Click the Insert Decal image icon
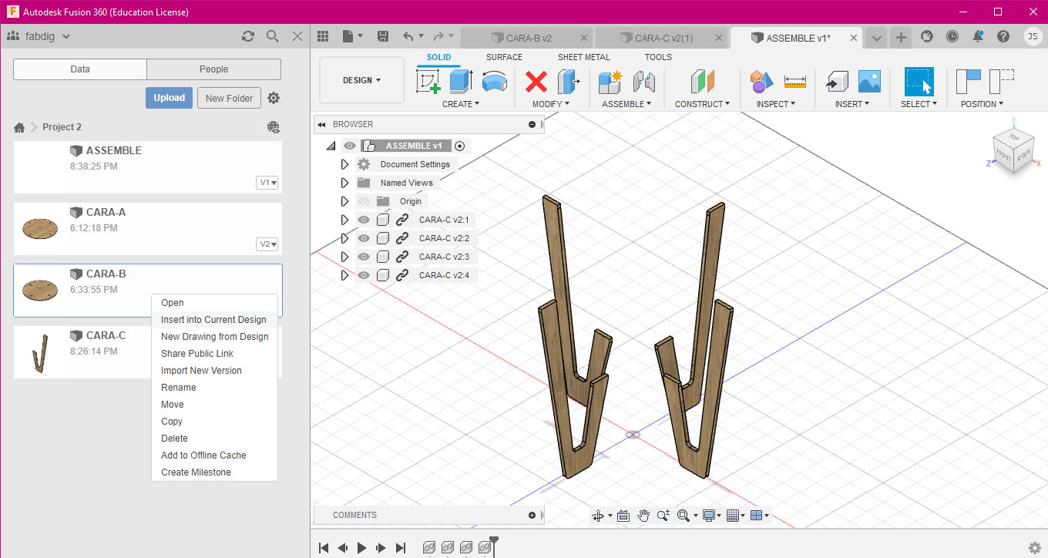The height and width of the screenshot is (558, 1048). click(x=869, y=81)
